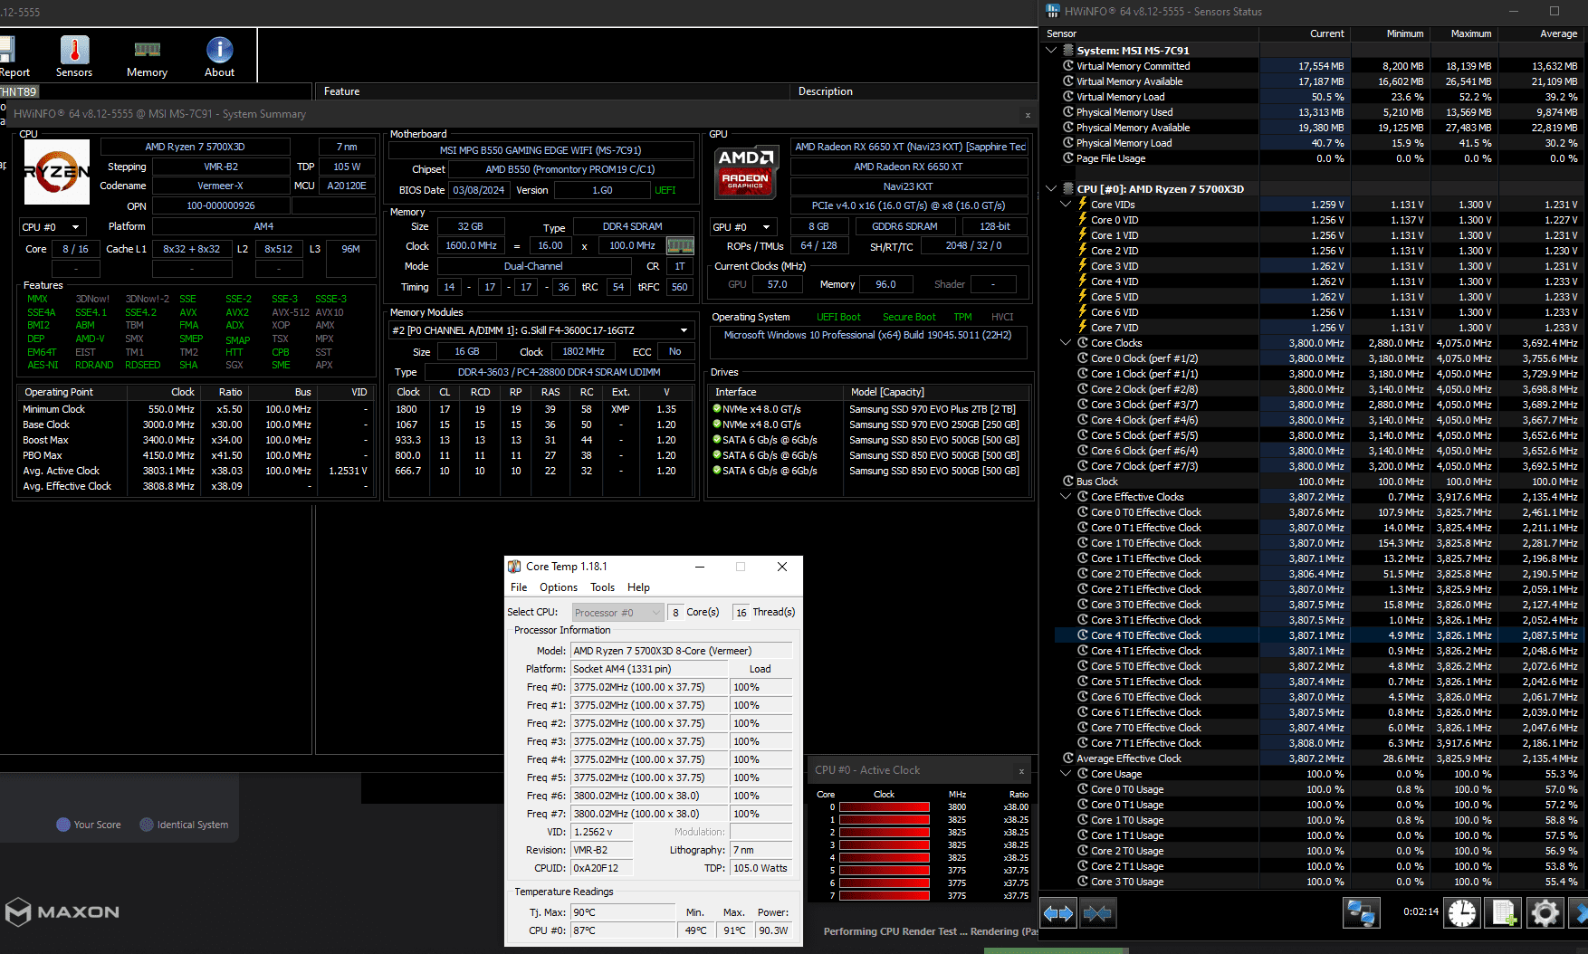The height and width of the screenshot is (954, 1588).
Task: Click Core 4 clock bar in Active Clock
Action: [885, 858]
